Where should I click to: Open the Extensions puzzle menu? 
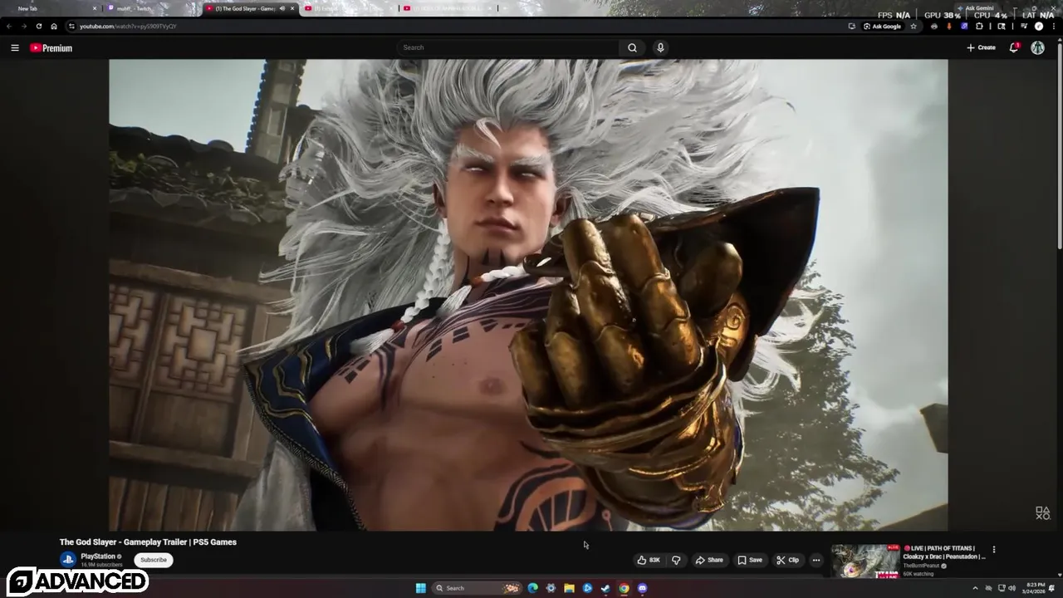979,27
